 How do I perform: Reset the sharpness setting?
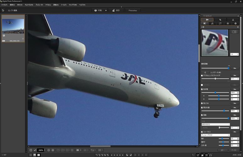pos(235,132)
